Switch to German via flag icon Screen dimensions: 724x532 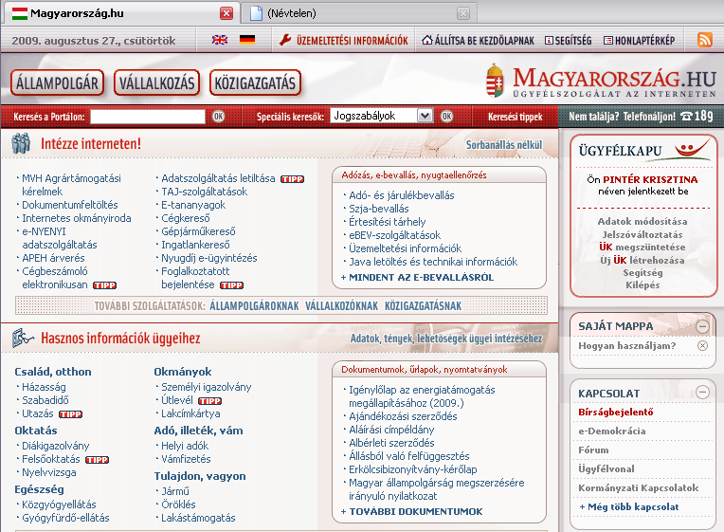point(247,40)
